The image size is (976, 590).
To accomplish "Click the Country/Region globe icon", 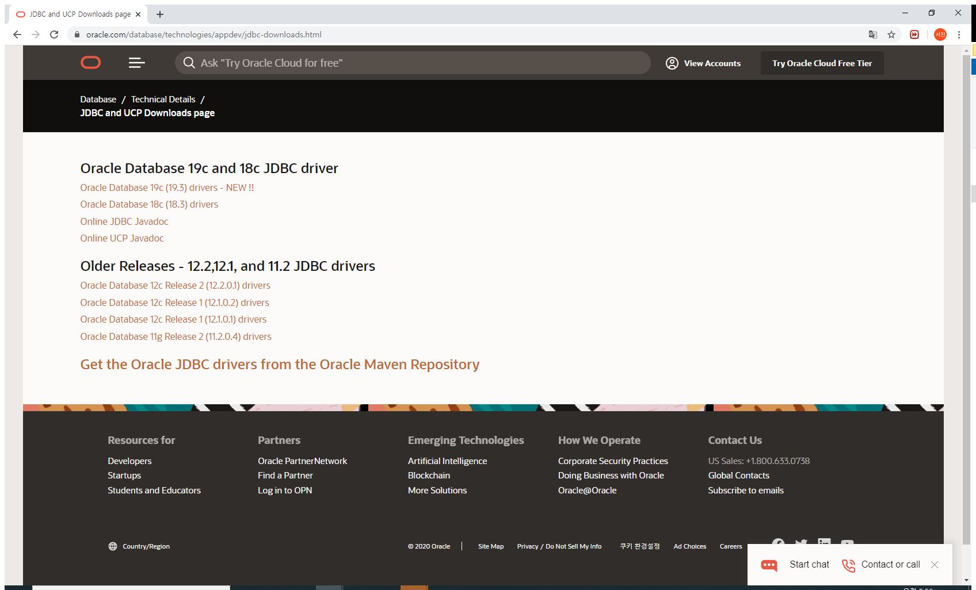I will click(x=113, y=546).
